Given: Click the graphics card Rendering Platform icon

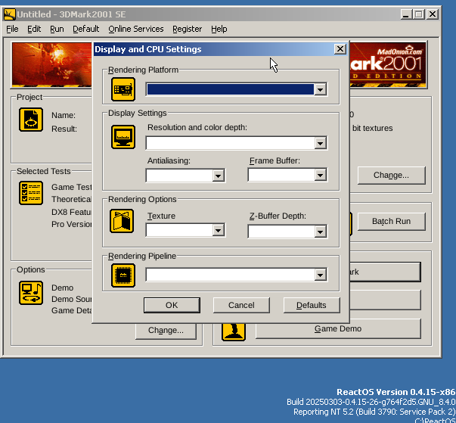Looking at the screenshot, I should point(123,89).
